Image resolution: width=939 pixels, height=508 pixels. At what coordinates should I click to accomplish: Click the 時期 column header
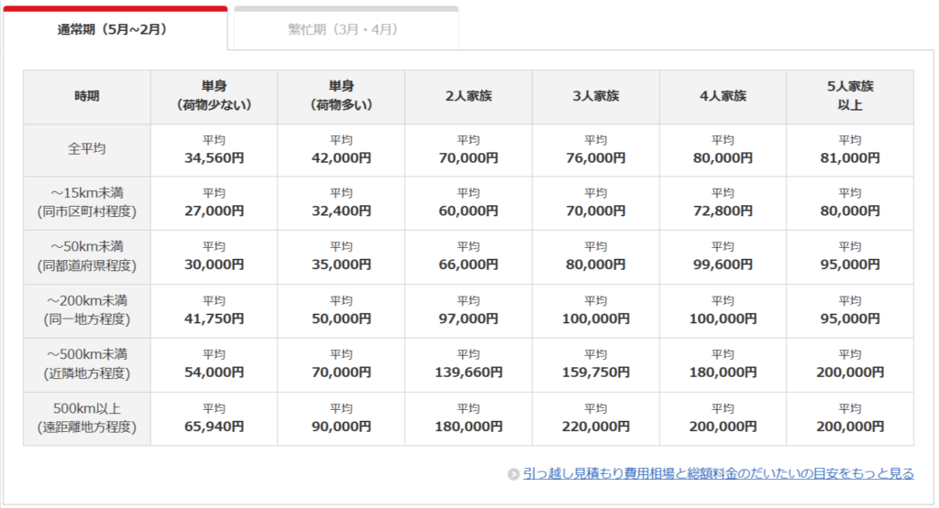click(87, 96)
